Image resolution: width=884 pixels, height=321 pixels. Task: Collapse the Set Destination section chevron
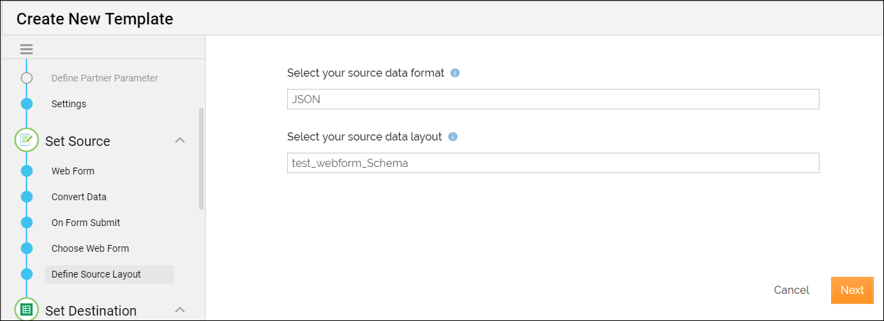tap(180, 310)
